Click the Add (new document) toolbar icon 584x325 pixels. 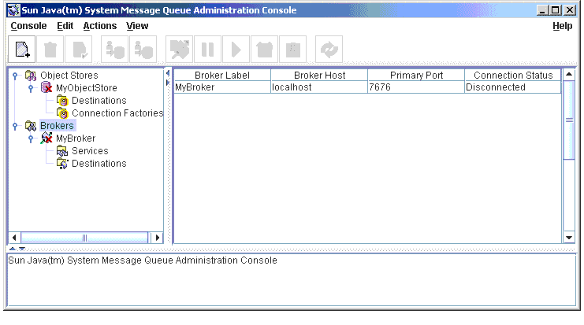22,50
